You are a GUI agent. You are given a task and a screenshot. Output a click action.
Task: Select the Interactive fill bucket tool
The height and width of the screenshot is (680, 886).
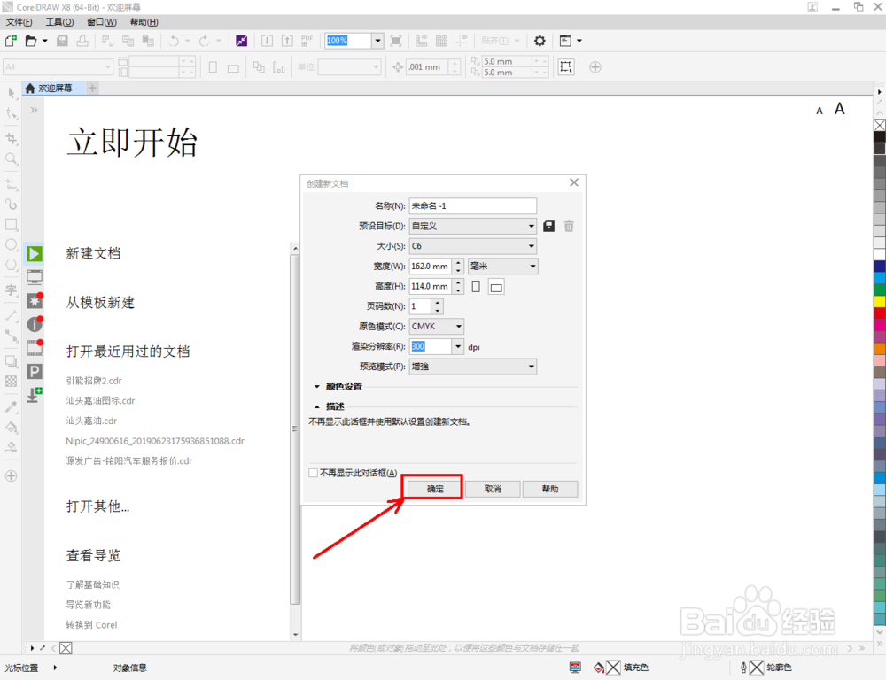[12, 427]
